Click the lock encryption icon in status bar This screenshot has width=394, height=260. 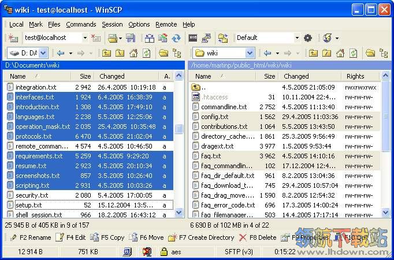click(x=164, y=252)
